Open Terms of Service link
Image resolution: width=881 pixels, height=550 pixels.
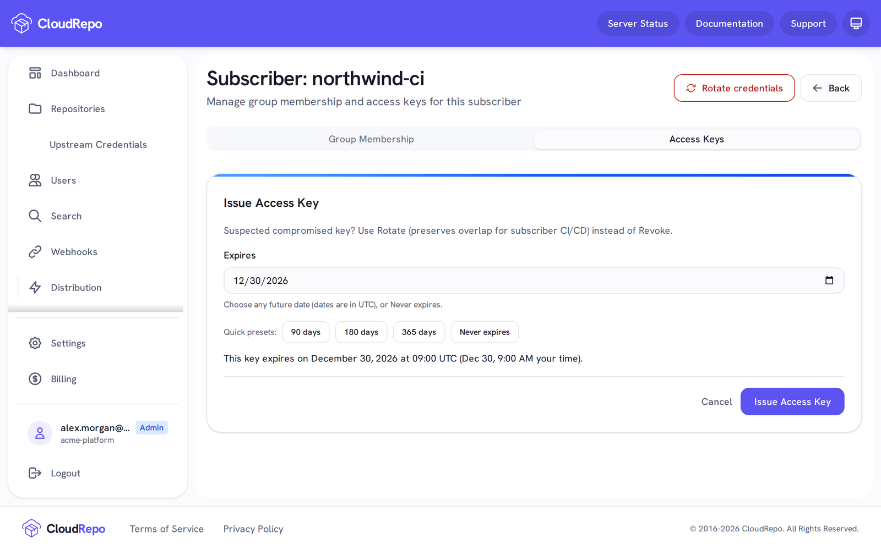click(x=167, y=529)
